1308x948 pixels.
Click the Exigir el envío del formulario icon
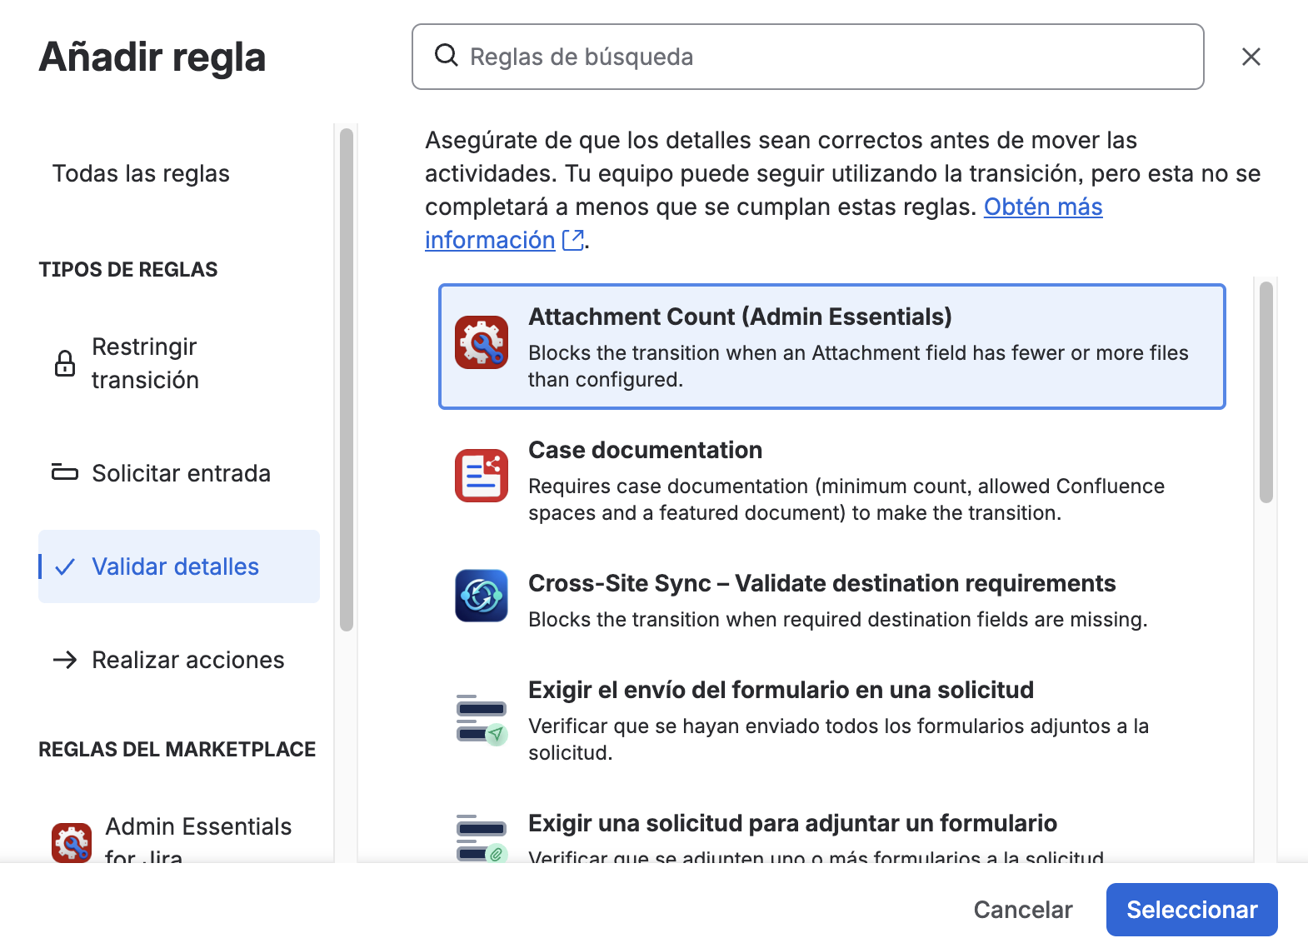[x=482, y=719]
